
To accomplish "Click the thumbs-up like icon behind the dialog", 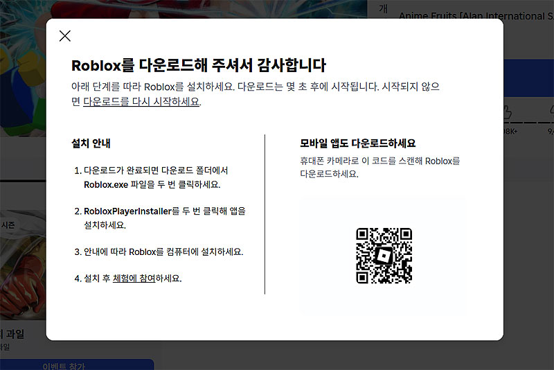I will click(x=507, y=112).
